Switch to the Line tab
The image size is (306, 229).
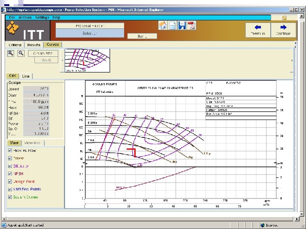26,76
